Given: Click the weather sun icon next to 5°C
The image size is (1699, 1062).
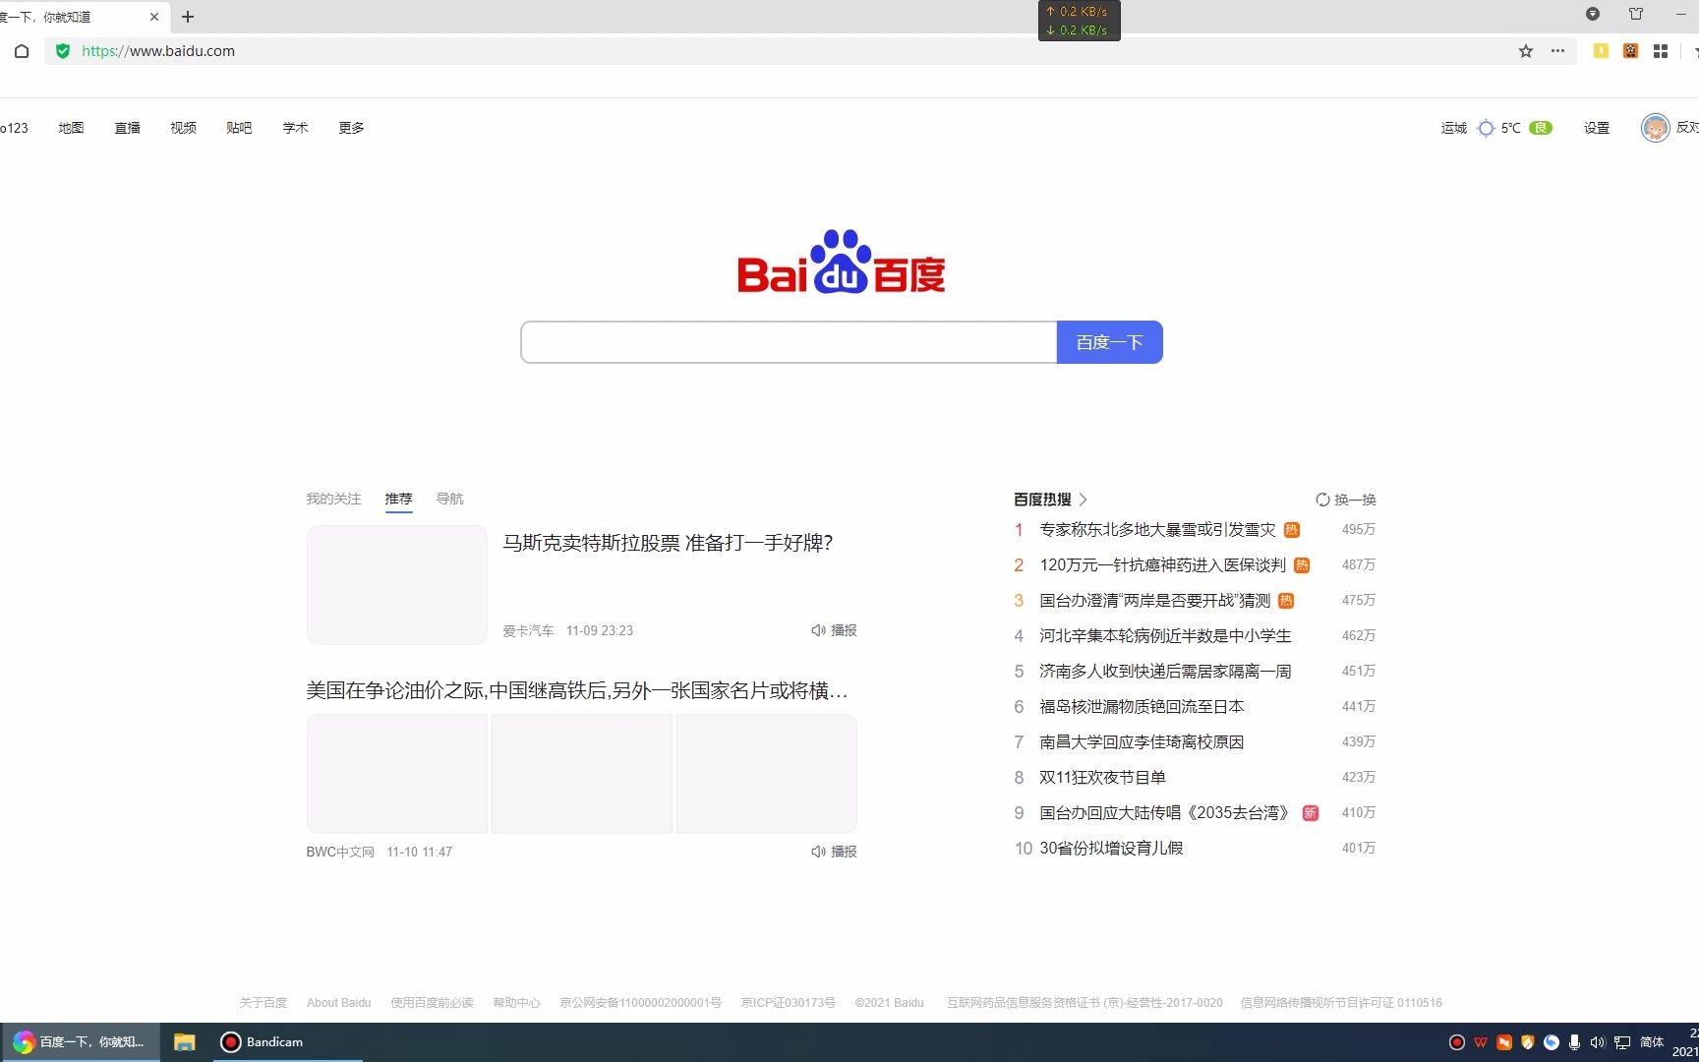Looking at the screenshot, I should pyautogui.click(x=1486, y=128).
